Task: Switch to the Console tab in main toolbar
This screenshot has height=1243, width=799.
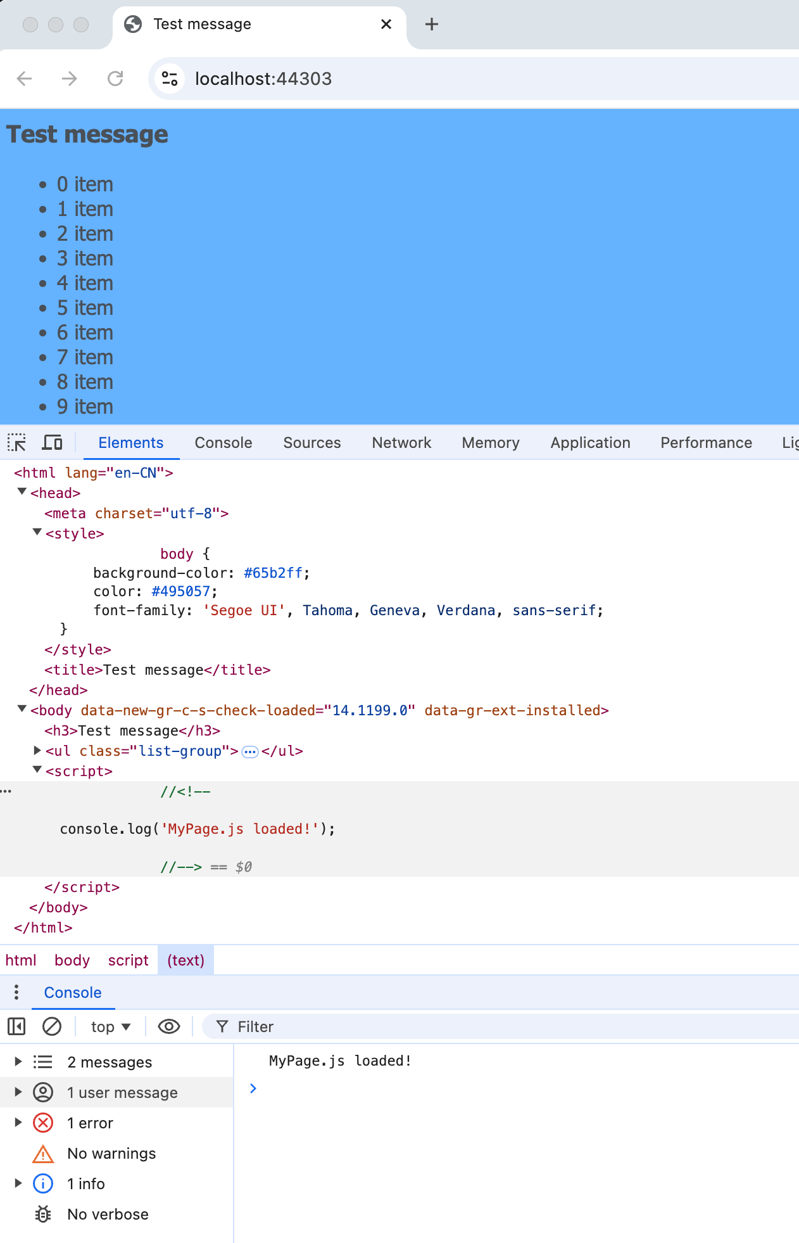Action: coord(223,442)
